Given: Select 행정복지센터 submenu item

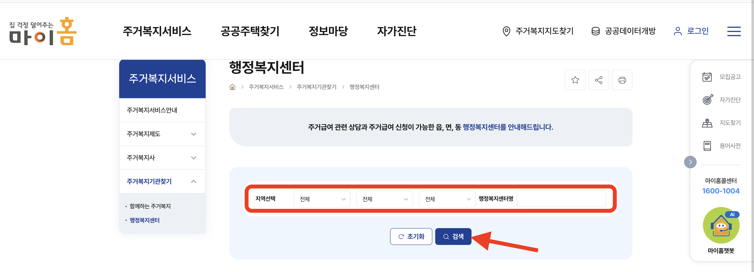Looking at the screenshot, I should click(144, 220).
